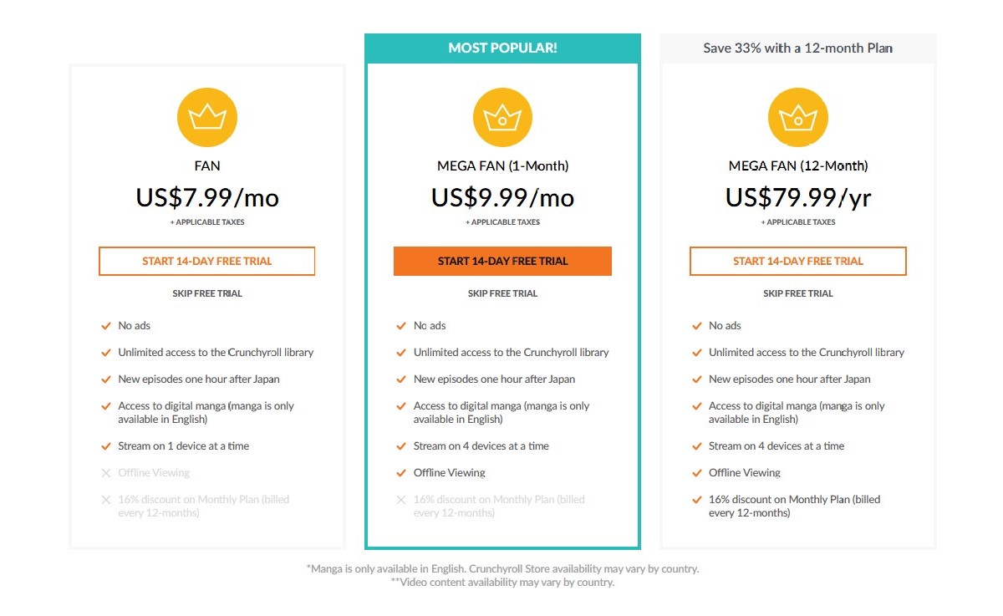Click the No ads checkmark in FAN plan
The image size is (1003, 616).
point(106,326)
